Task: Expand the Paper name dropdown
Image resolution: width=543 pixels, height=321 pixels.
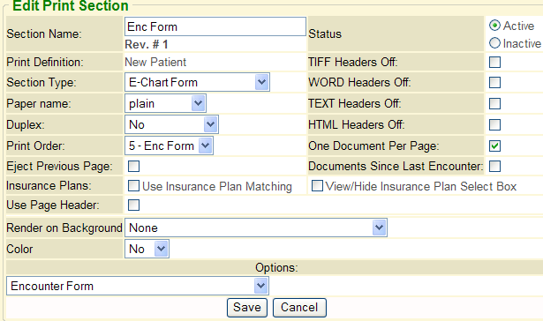Action: pyautogui.click(x=165, y=103)
